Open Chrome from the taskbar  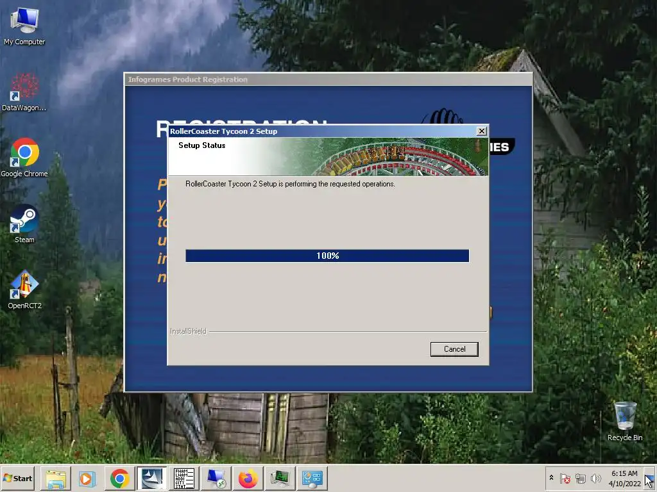pyautogui.click(x=119, y=479)
